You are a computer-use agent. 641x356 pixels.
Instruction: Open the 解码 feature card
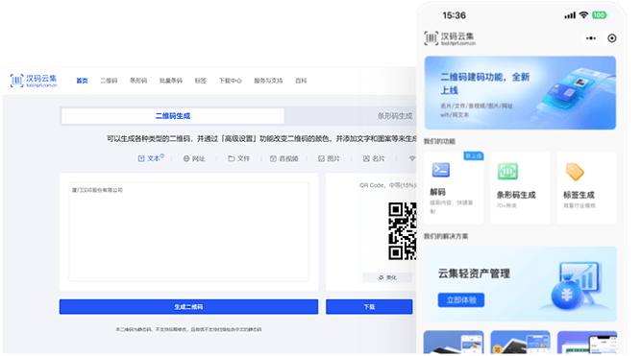454,188
